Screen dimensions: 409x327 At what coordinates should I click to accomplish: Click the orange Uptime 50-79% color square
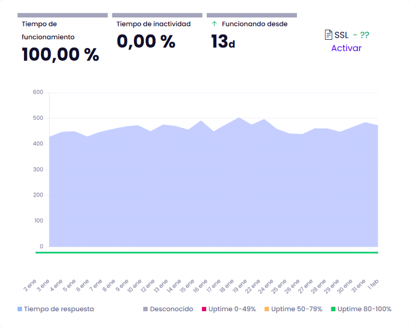coord(267,309)
